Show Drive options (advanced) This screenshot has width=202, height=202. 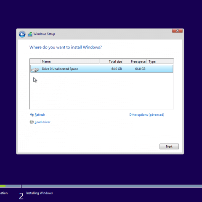tap(147, 114)
